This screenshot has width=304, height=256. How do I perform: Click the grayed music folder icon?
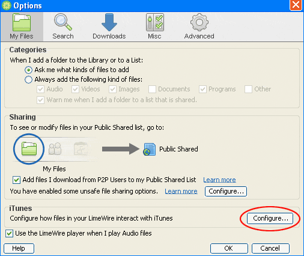[81, 148]
